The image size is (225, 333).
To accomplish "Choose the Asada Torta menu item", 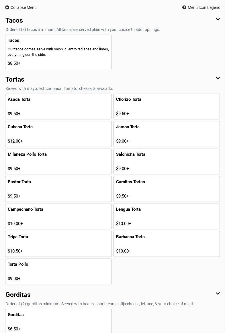I will pos(58,107).
